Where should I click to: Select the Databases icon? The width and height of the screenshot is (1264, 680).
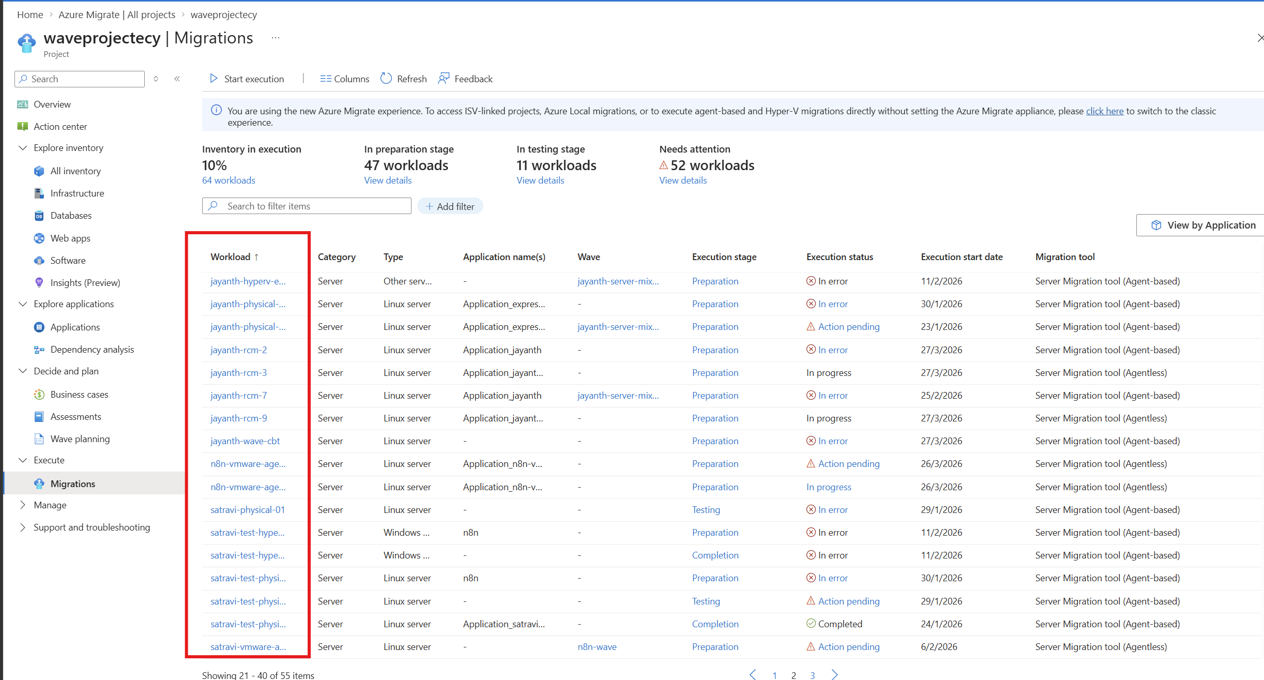39,216
